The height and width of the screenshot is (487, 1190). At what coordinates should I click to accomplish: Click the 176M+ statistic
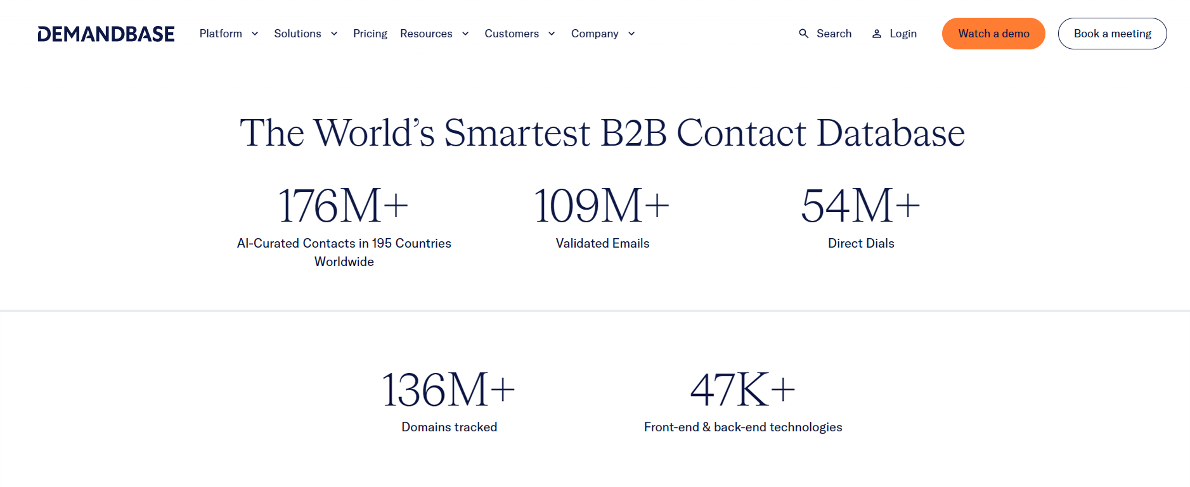[344, 206]
